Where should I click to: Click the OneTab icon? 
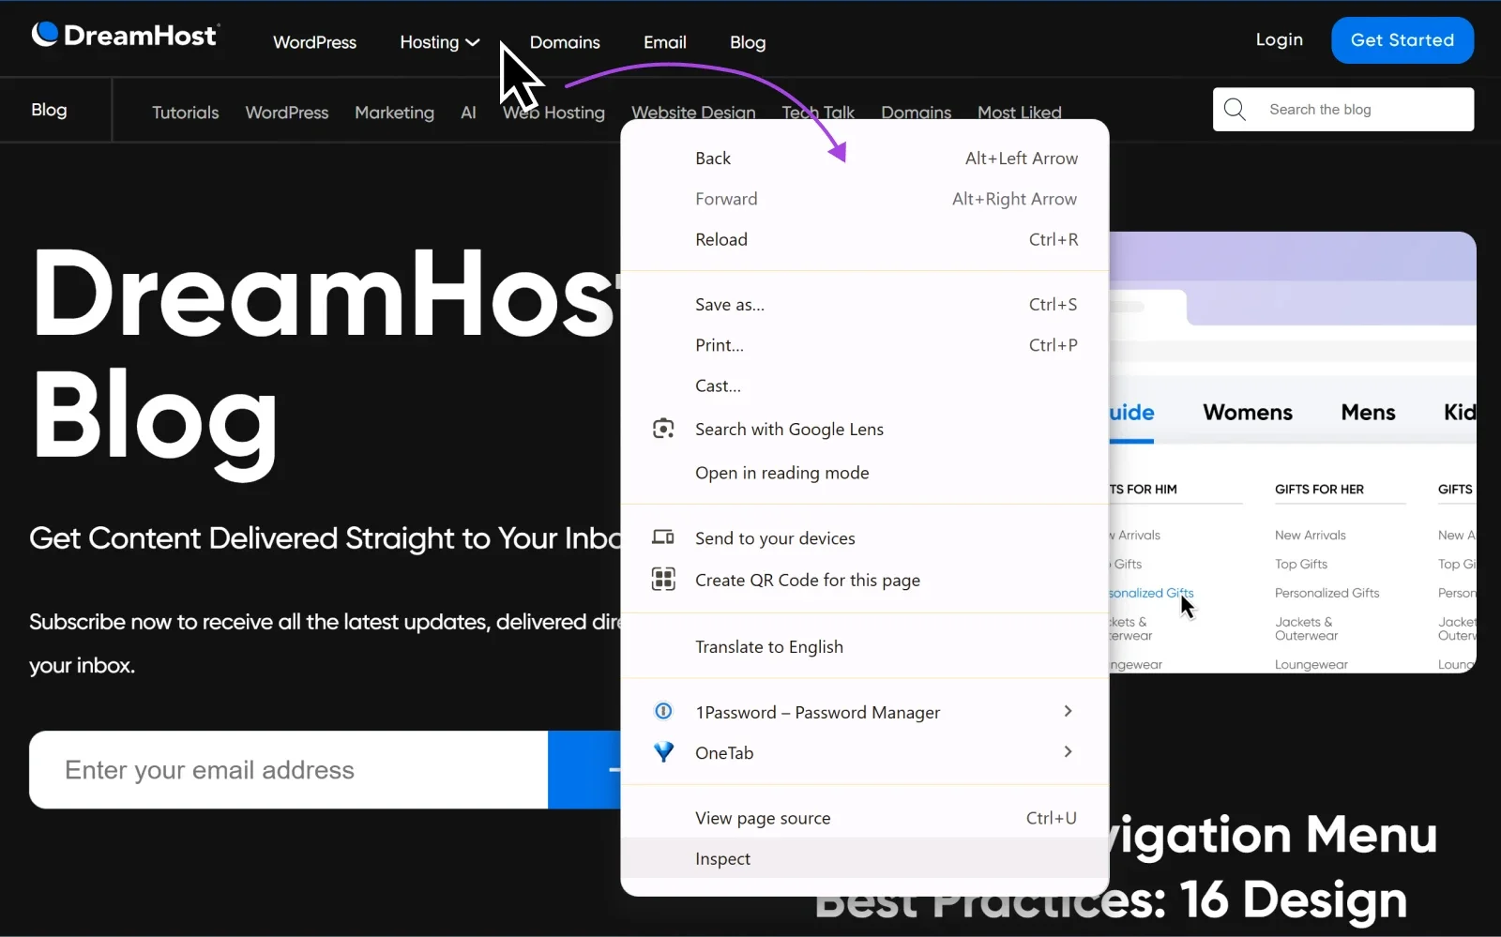pyautogui.click(x=663, y=752)
